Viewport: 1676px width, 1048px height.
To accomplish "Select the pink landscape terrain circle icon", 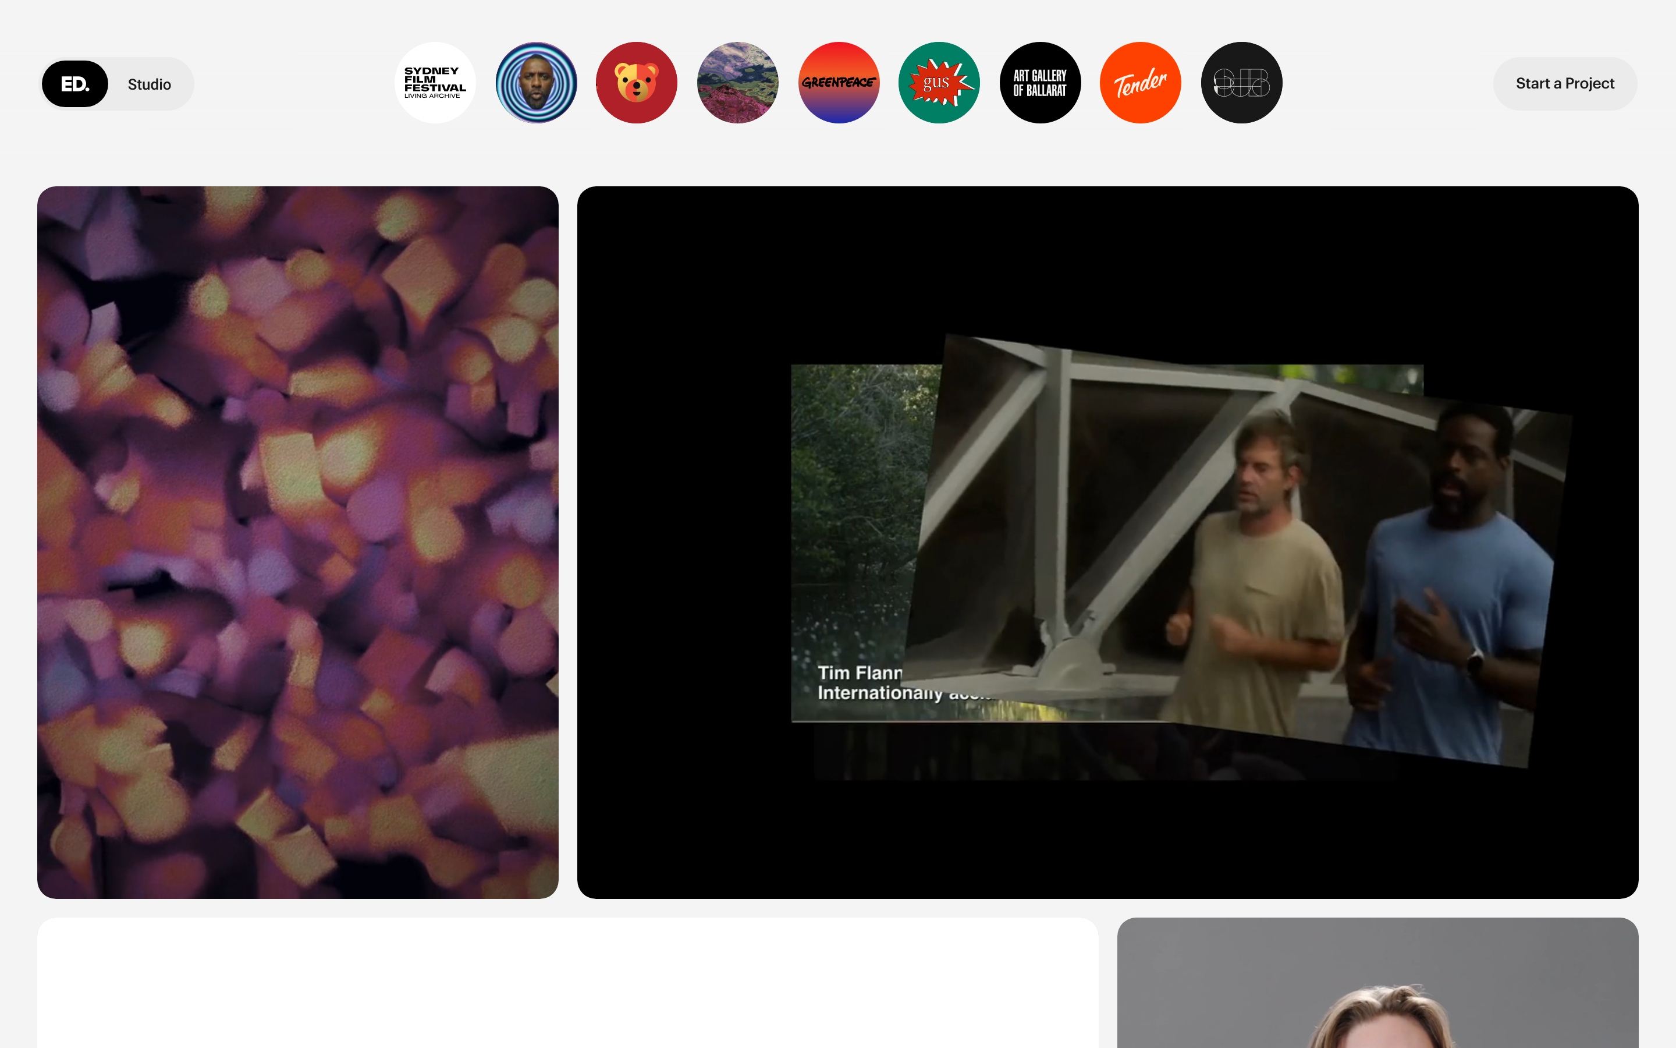I will [737, 83].
